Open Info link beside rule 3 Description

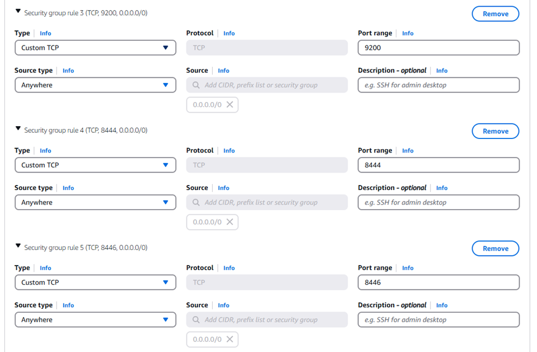442,71
